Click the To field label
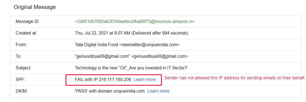306x102 pixels. [x=19, y=56]
